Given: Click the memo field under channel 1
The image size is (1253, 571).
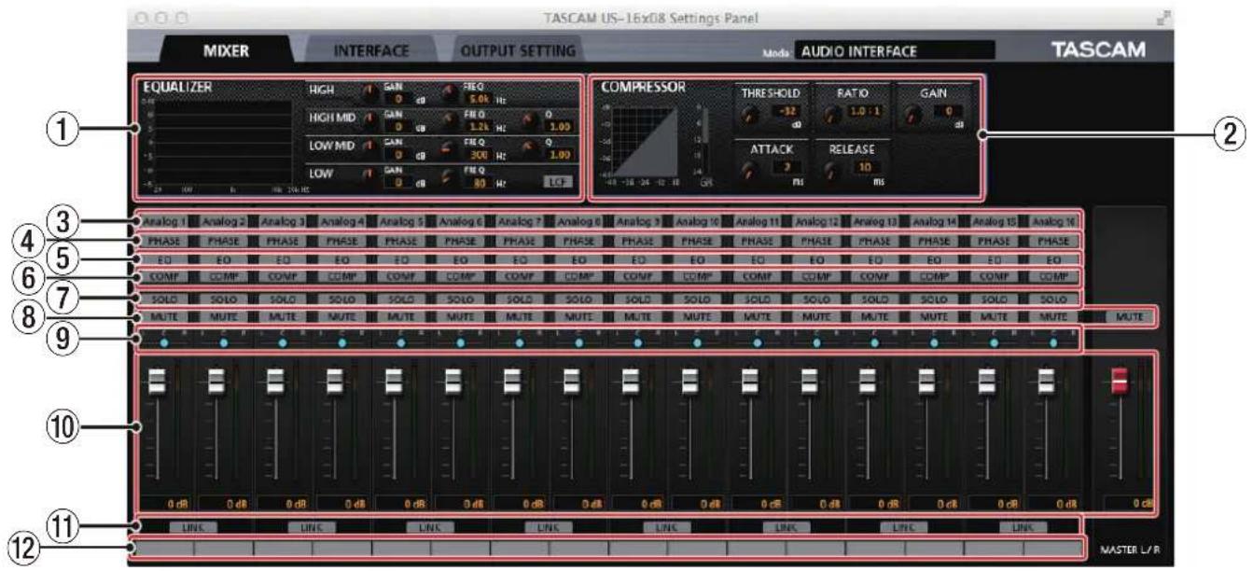Looking at the screenshot, I should click(163, 548).
